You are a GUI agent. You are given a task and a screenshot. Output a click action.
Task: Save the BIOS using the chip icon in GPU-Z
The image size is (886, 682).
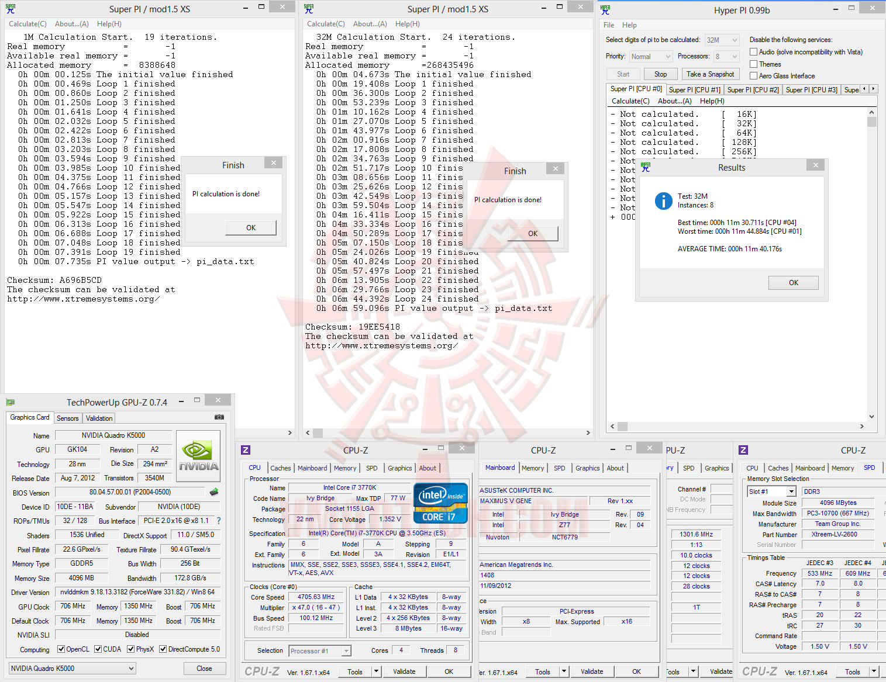[214, 492]
